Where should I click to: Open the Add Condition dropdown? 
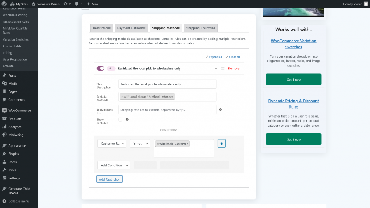click(x=113, y=165)
